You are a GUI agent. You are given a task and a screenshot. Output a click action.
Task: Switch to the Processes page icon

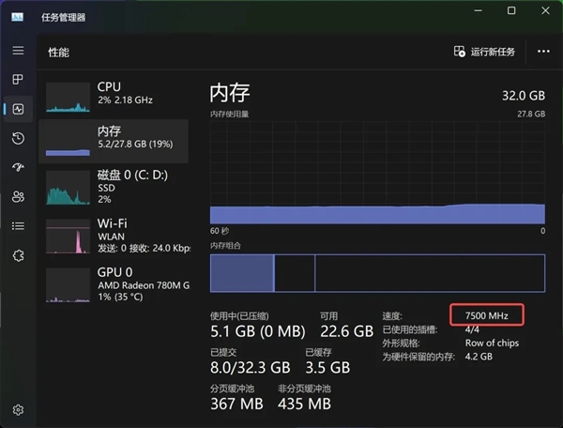(18, 80)
